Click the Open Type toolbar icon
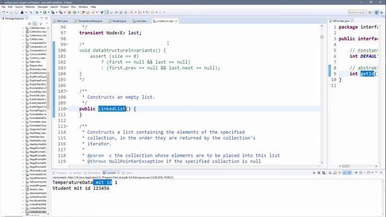The width and height of the screenshot is (386, 217). pos(83,12)
